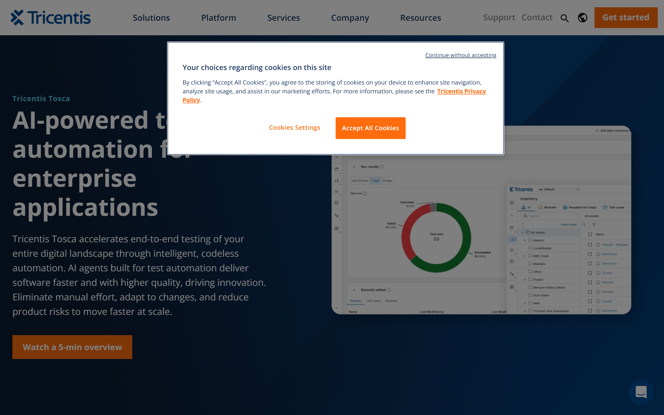664x415 pixels.
Task: Click the Inventory Search input field
Action: (549, 216)
